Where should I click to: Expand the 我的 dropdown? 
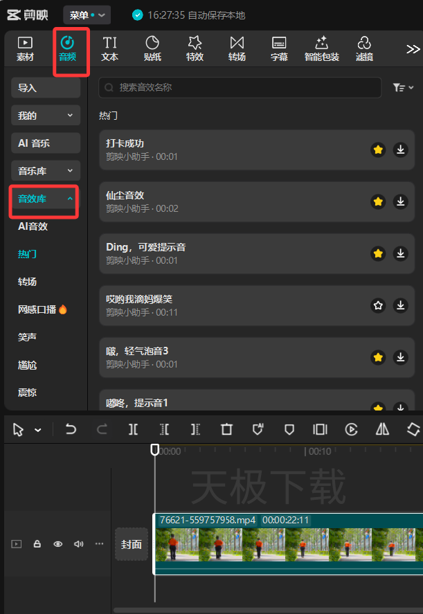point(46,116)
